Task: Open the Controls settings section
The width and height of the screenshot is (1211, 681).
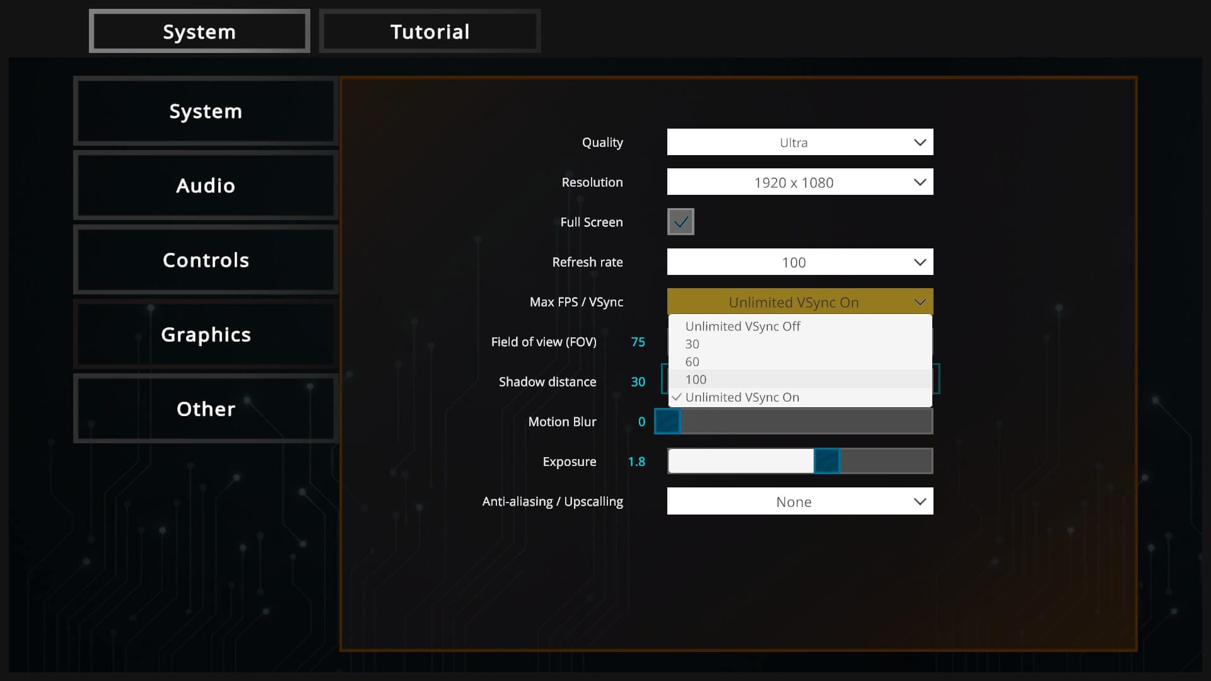Action: [x=206, y=260]
